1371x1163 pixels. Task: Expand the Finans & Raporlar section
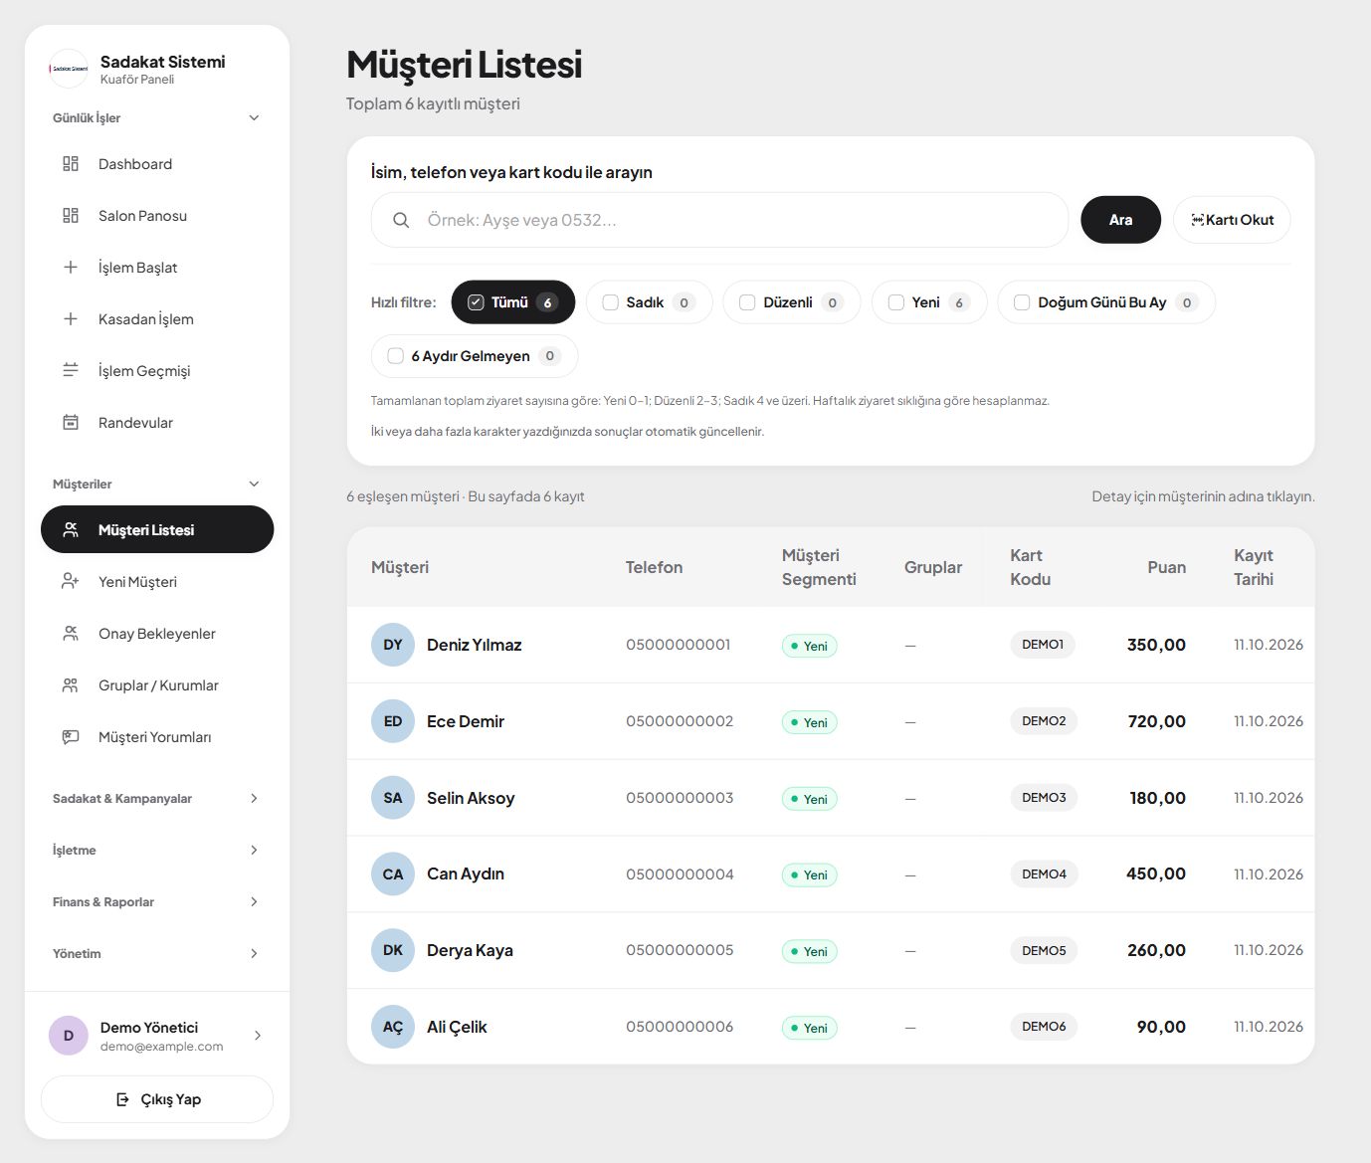(156, 901)
